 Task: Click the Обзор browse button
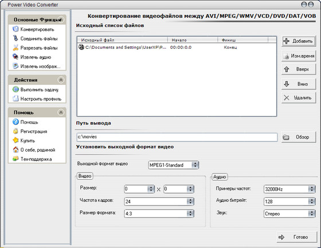(x=299, y=137)
